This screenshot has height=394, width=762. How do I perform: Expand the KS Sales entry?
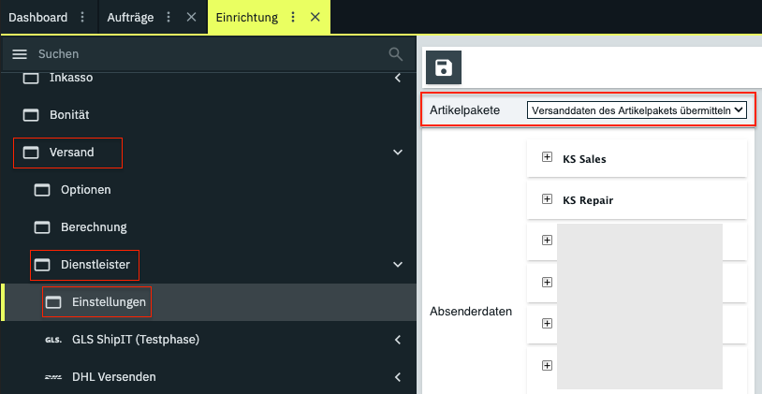click(x=548, y=158)
